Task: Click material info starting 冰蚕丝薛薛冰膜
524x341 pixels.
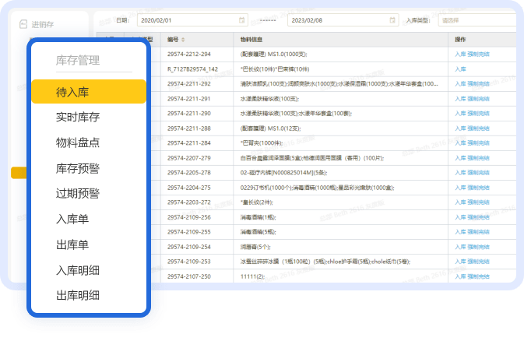Action: pyautogui.click(x=325, y=262)
